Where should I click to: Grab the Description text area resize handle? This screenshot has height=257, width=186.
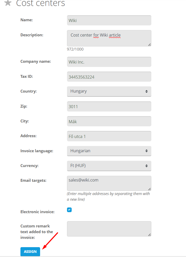[x=150, y=45]
